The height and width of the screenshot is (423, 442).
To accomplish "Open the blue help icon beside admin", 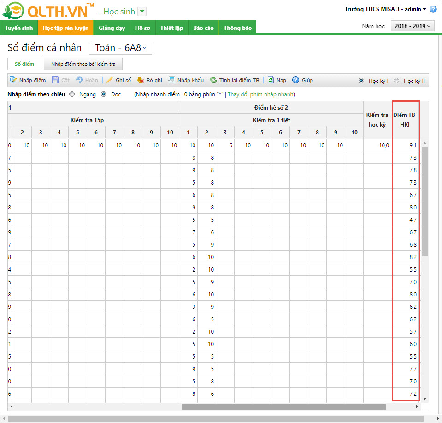I will point(433,9).
